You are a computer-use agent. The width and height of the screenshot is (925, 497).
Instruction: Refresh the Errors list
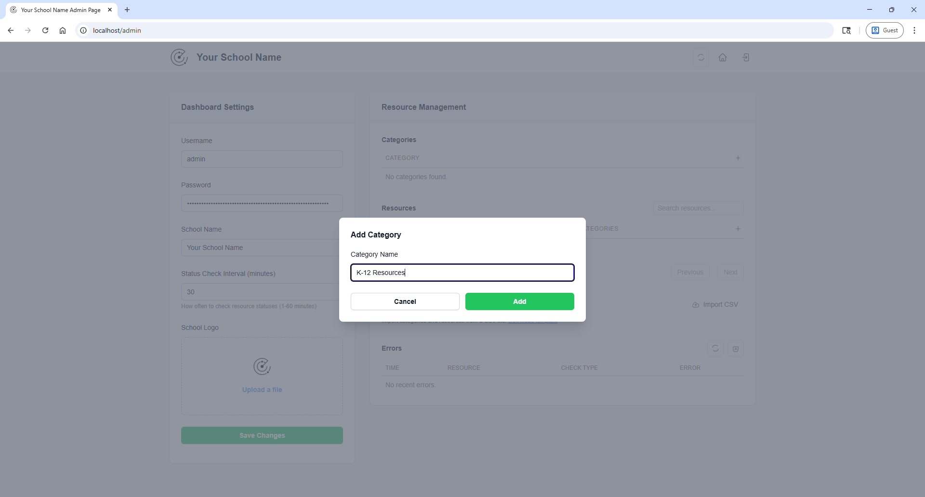tap(715, 348)
